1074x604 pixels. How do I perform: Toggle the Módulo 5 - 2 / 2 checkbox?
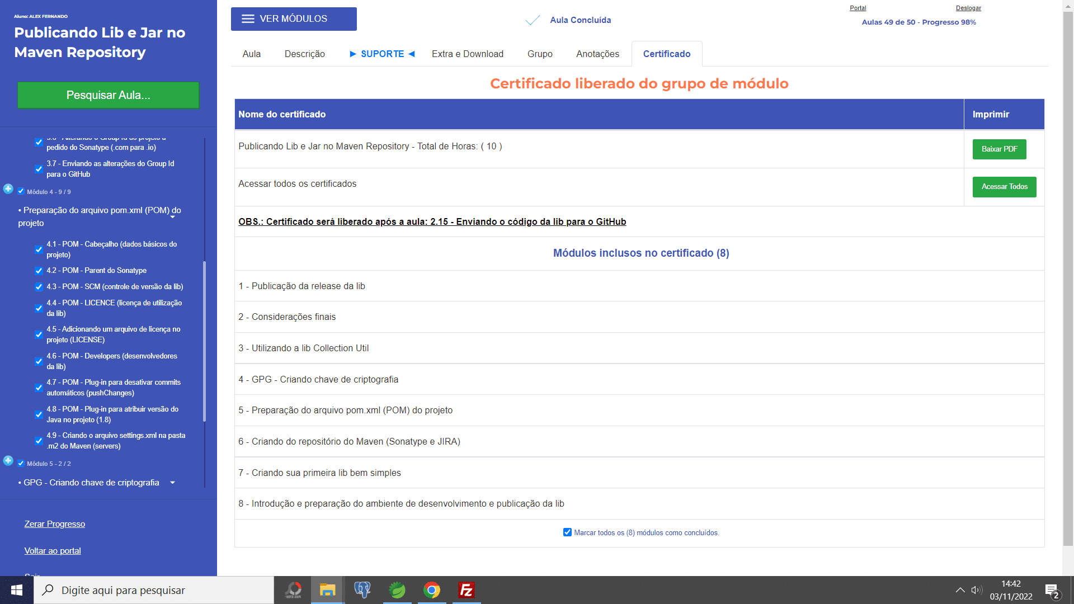21,463
